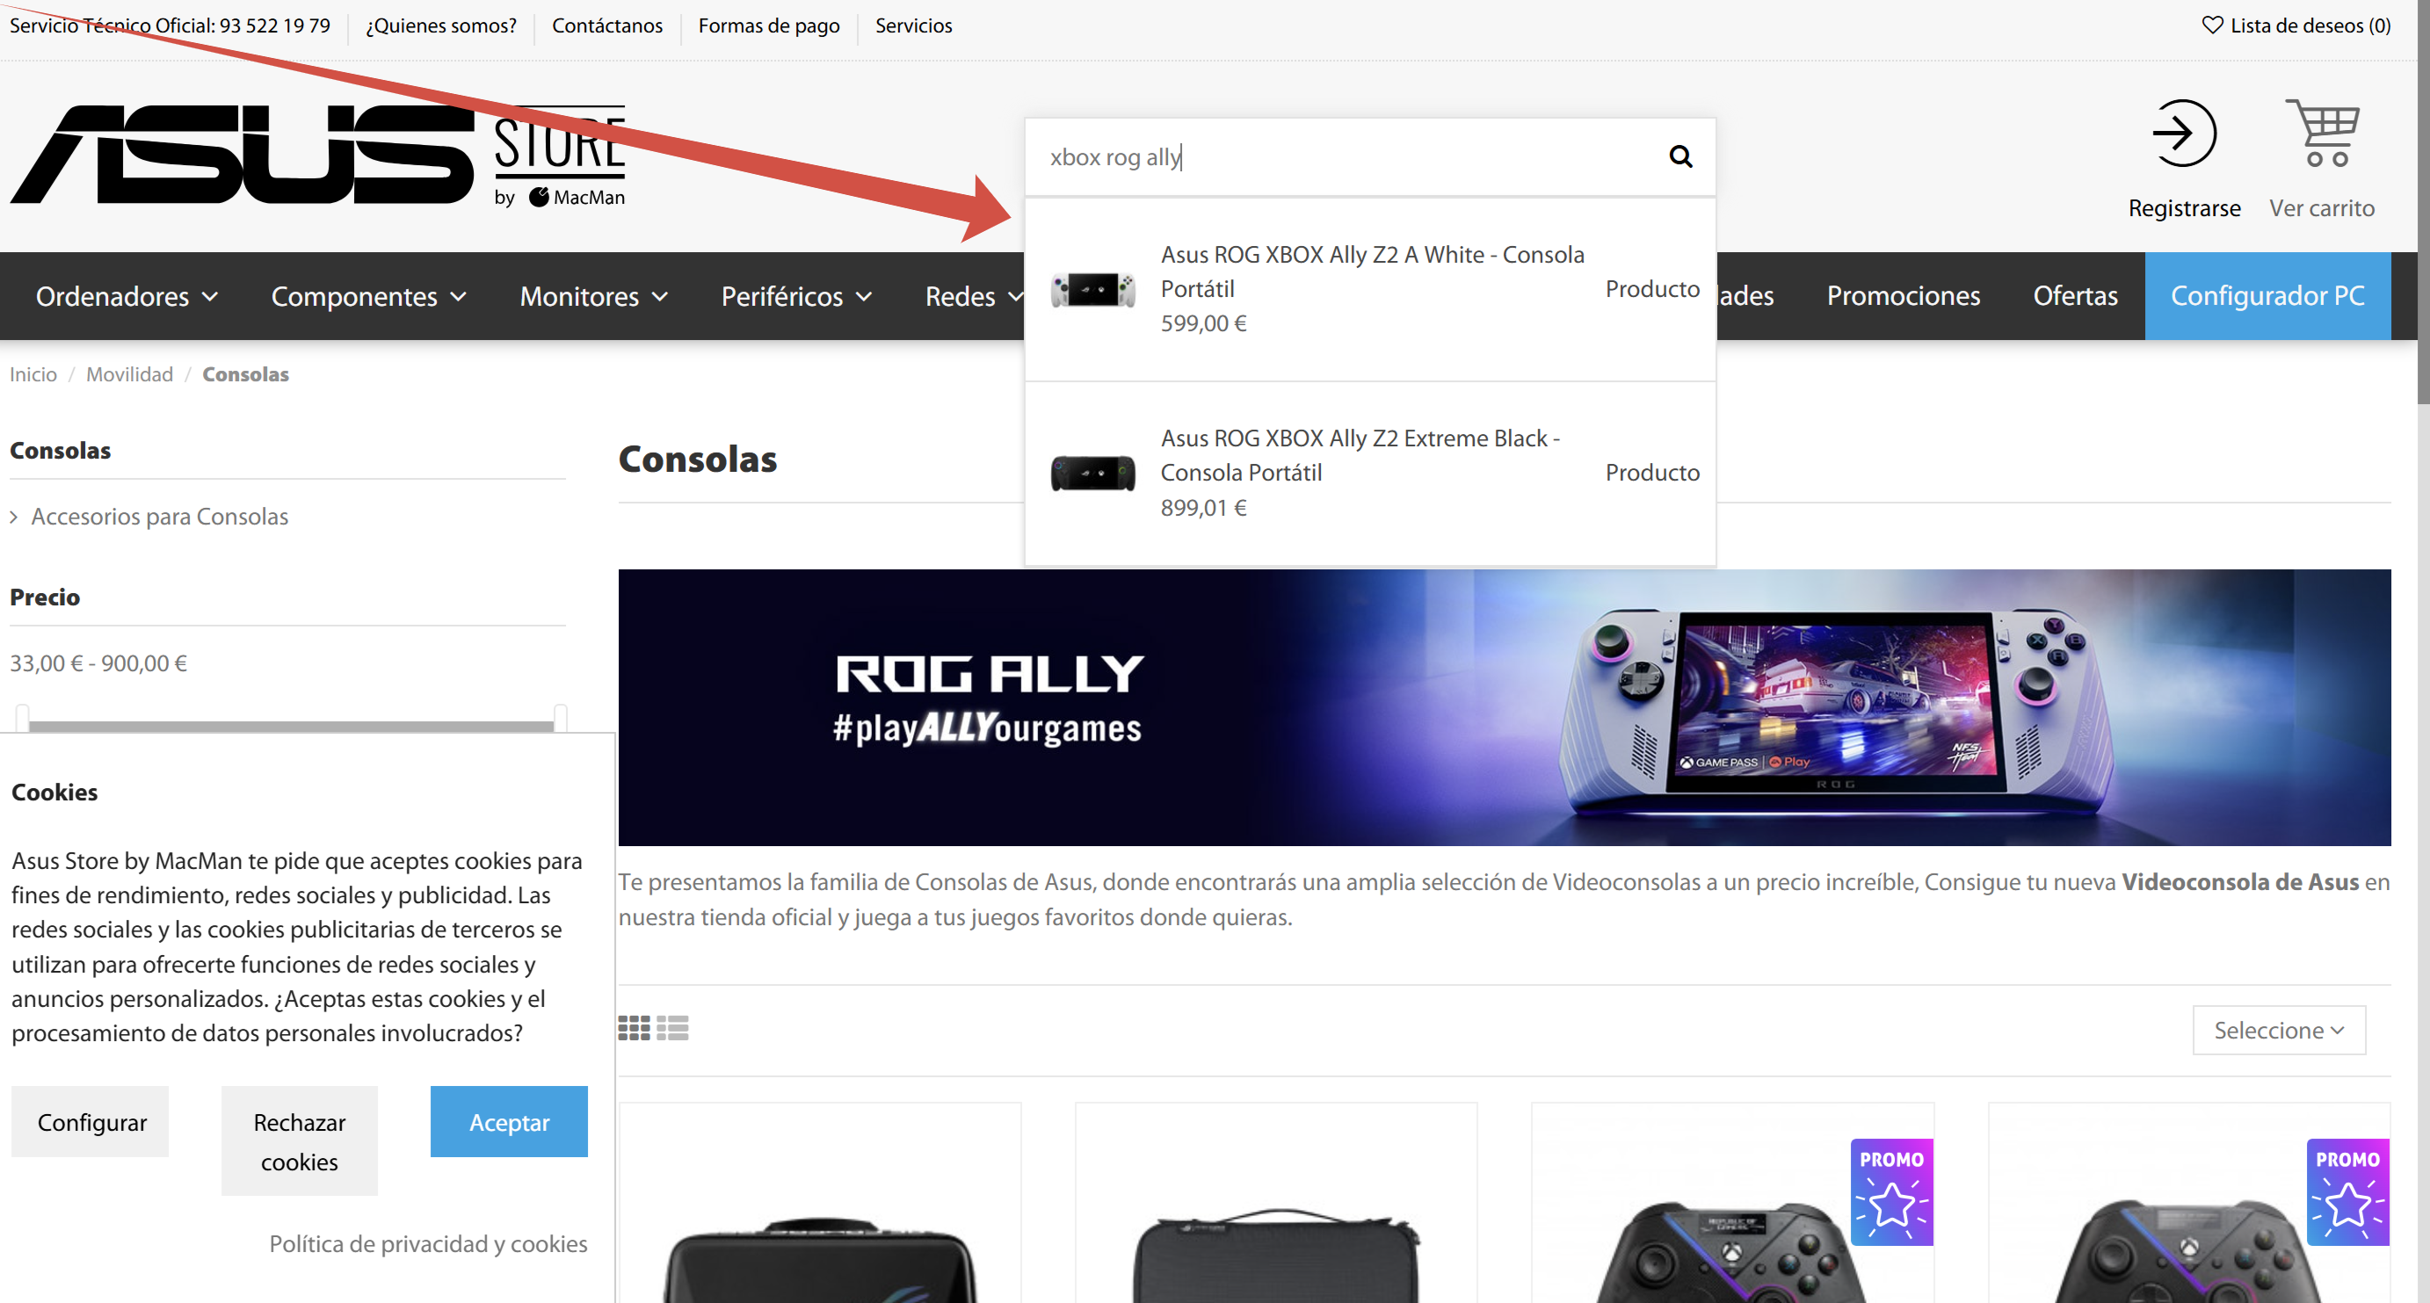Click the search magnifier icon

(x=1680, y=156)
